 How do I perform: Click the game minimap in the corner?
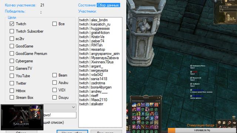226,12
